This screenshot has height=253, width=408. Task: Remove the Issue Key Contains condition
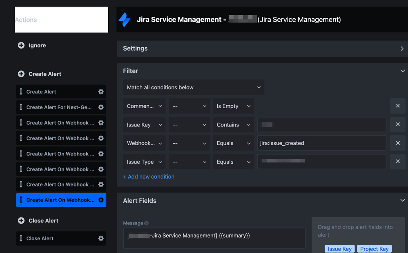click(398, 124)
